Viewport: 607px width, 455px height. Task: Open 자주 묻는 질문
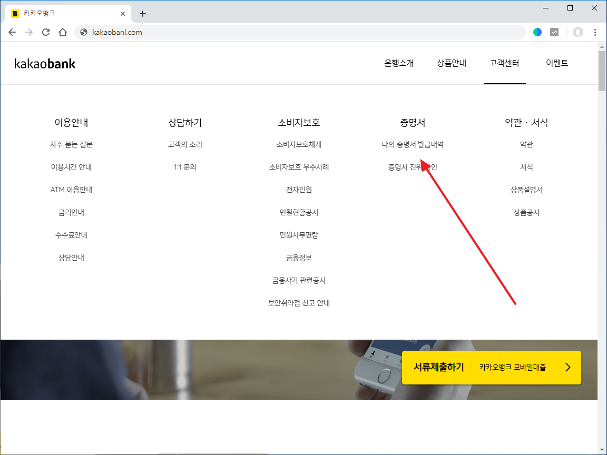(x=71, y=145)
